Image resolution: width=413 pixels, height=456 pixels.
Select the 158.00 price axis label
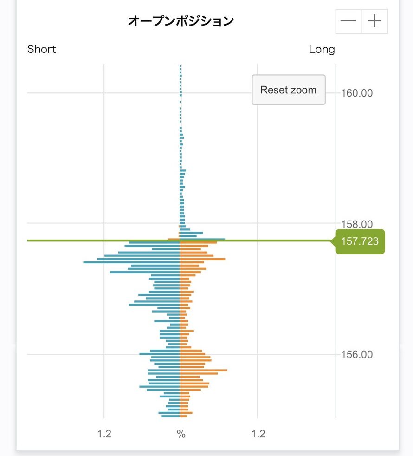[x=356, y=224]
